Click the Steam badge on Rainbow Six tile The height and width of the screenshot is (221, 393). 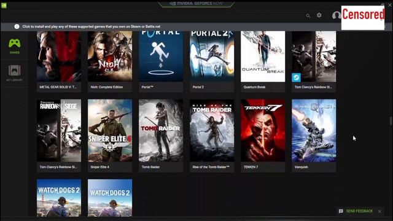(296, 77)
